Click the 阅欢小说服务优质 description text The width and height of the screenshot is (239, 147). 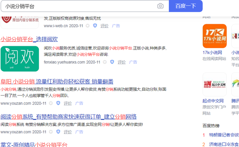(105, 51)
